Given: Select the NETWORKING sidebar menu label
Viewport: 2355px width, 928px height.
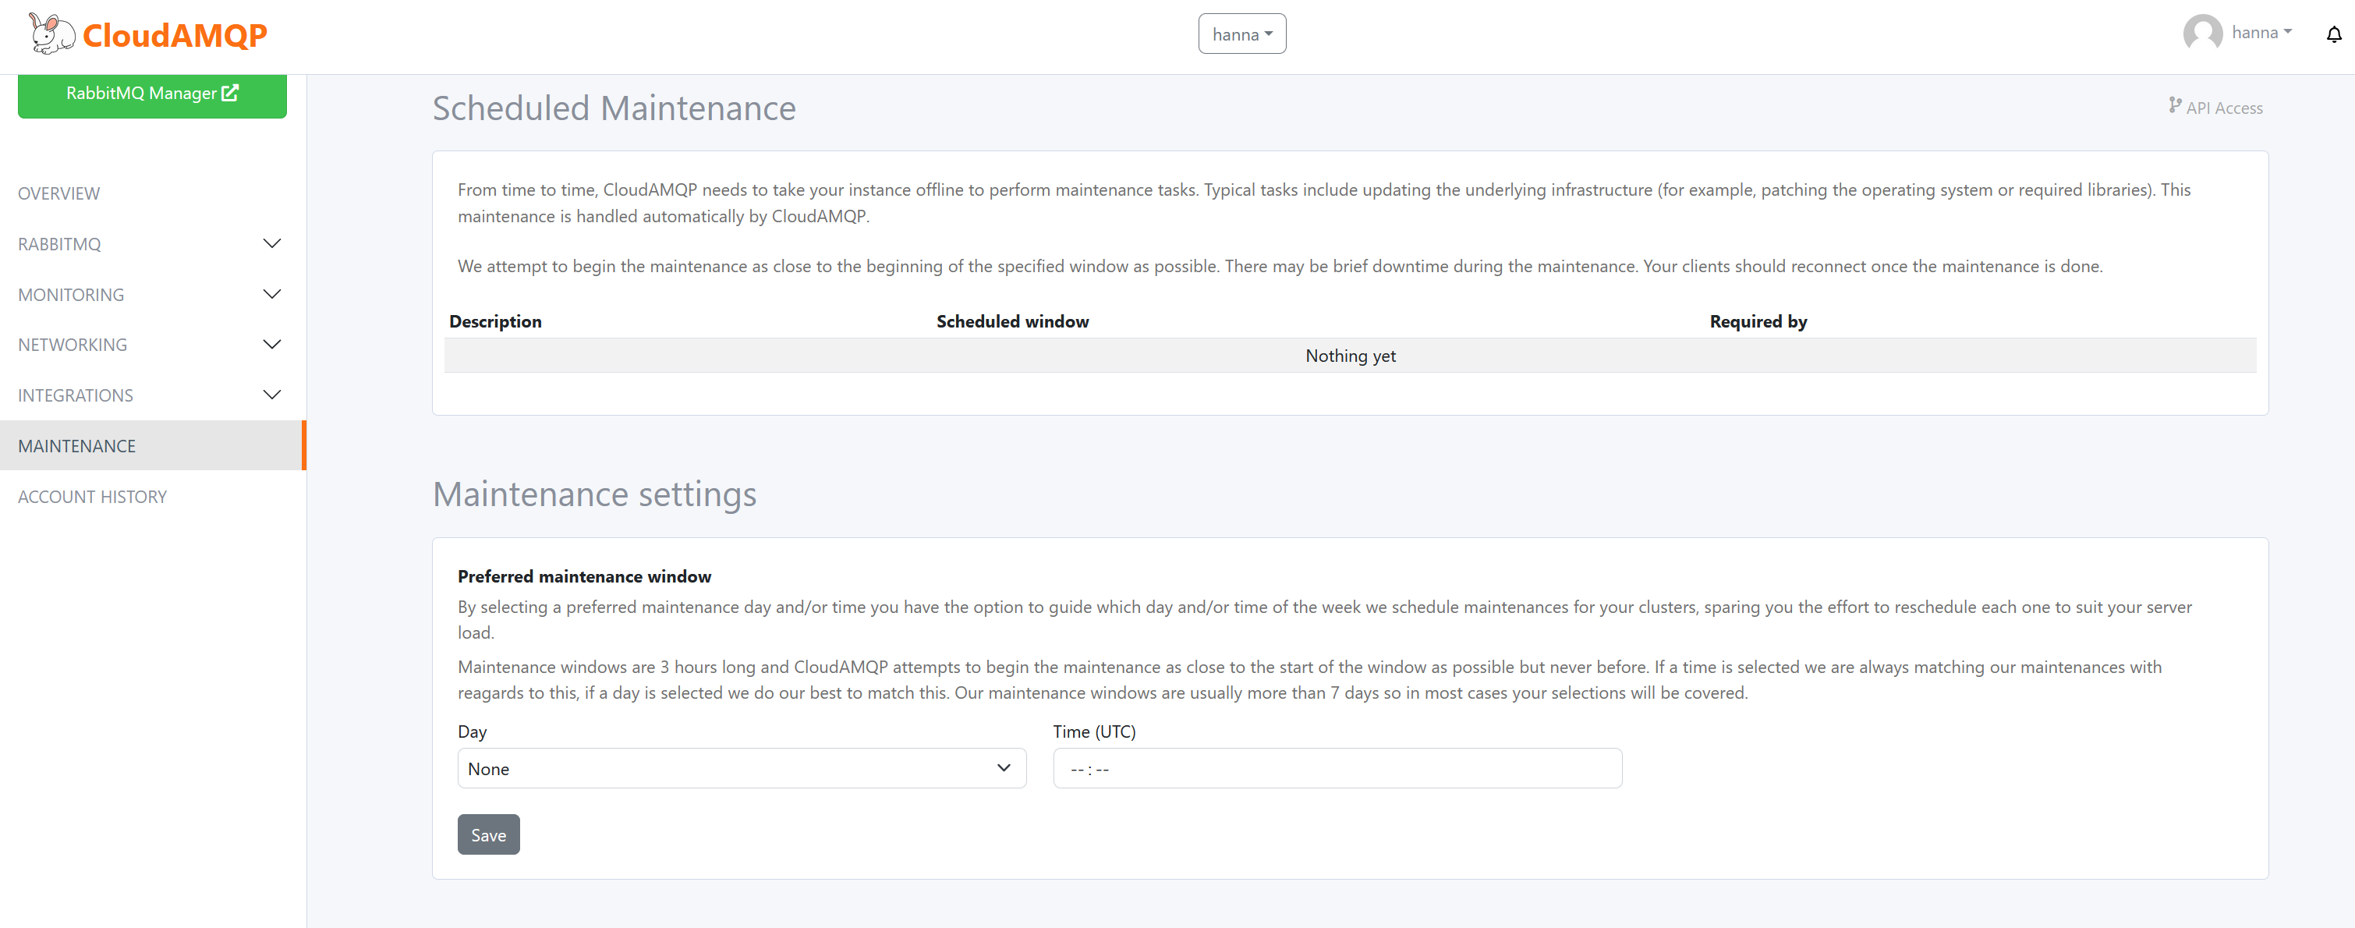Looking at the screenshot, I should pyautogui.click(x=73, y=345).
